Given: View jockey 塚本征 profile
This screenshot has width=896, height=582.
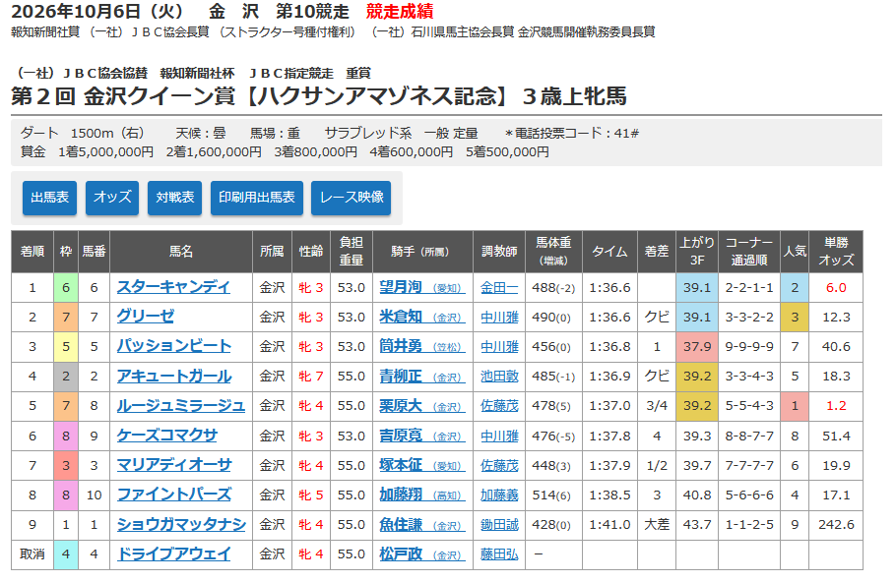Looking at the screenshot, I should pyautogui.click(x=422, y=466).
